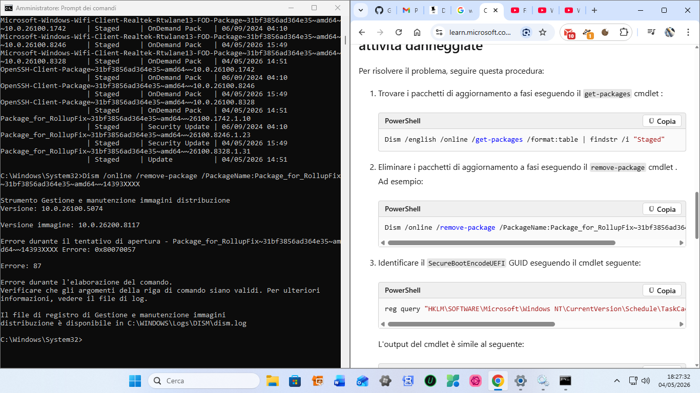Open the cookie extension icon

(605, 32)
